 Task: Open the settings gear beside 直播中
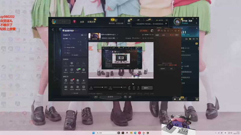click(x=138, y=87)
